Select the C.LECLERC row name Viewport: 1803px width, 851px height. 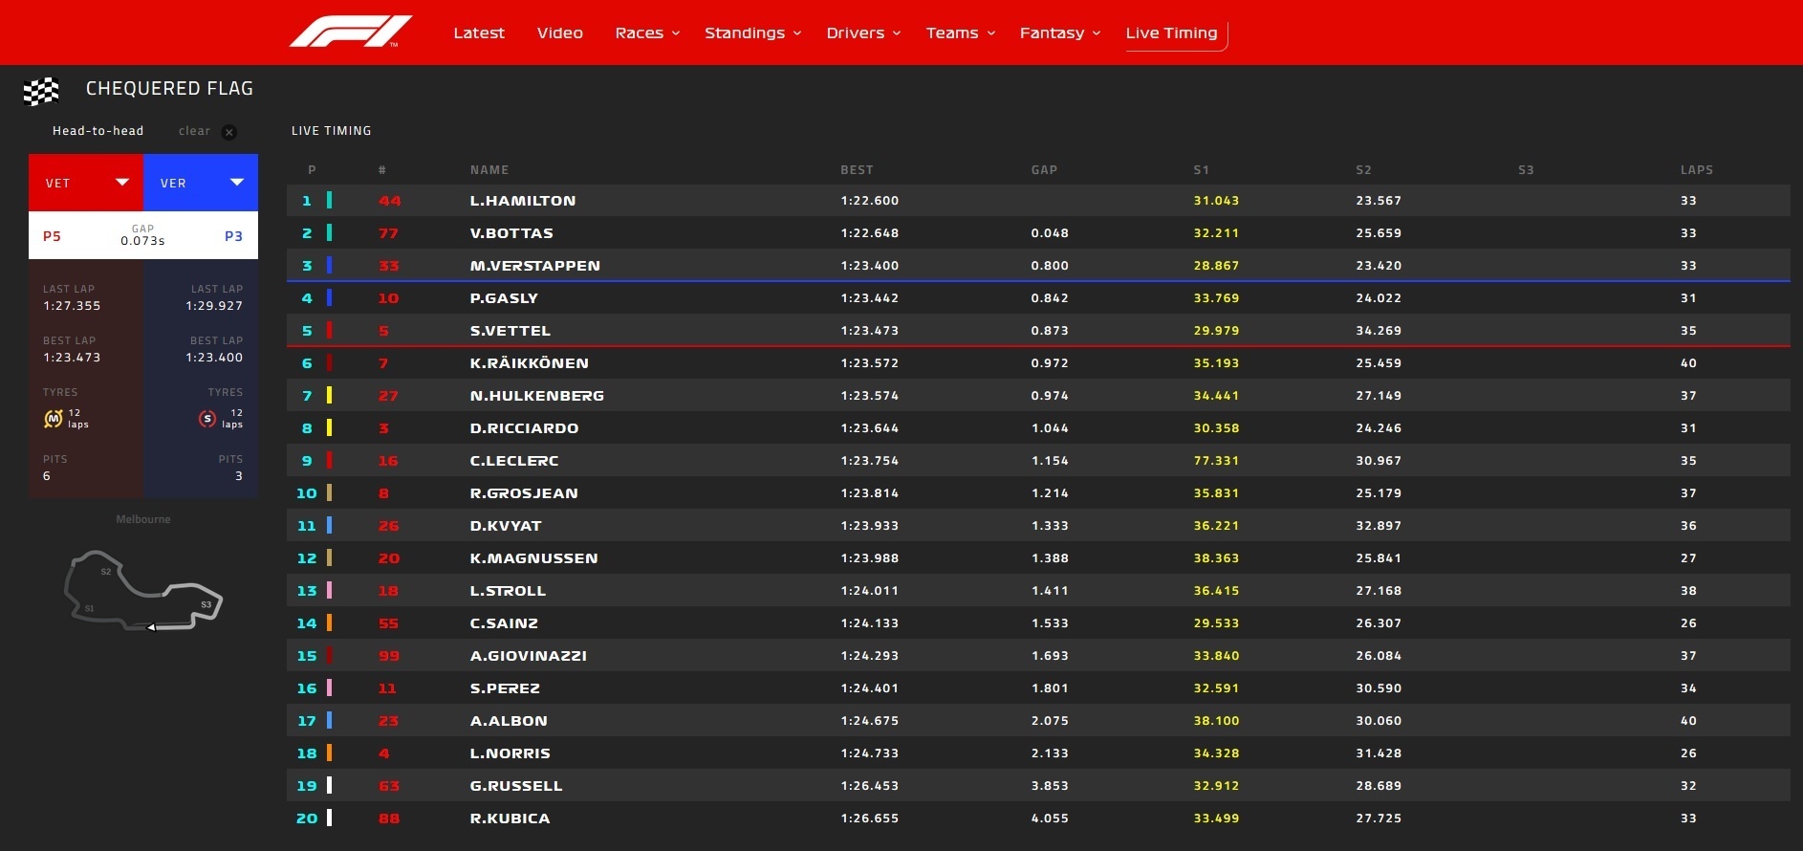(514, 461)
